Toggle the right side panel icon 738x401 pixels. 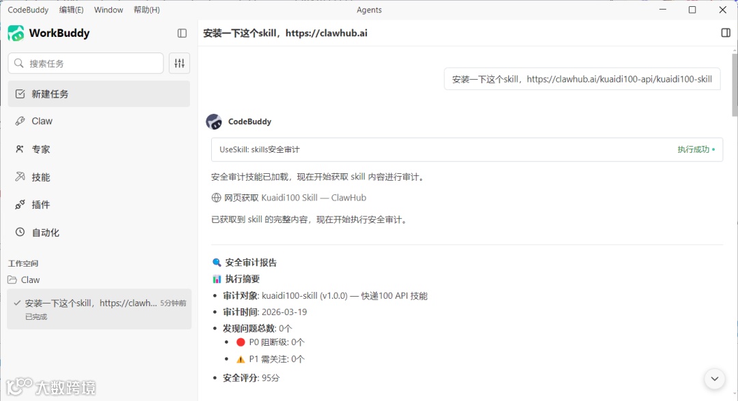[x=726, y=33]
